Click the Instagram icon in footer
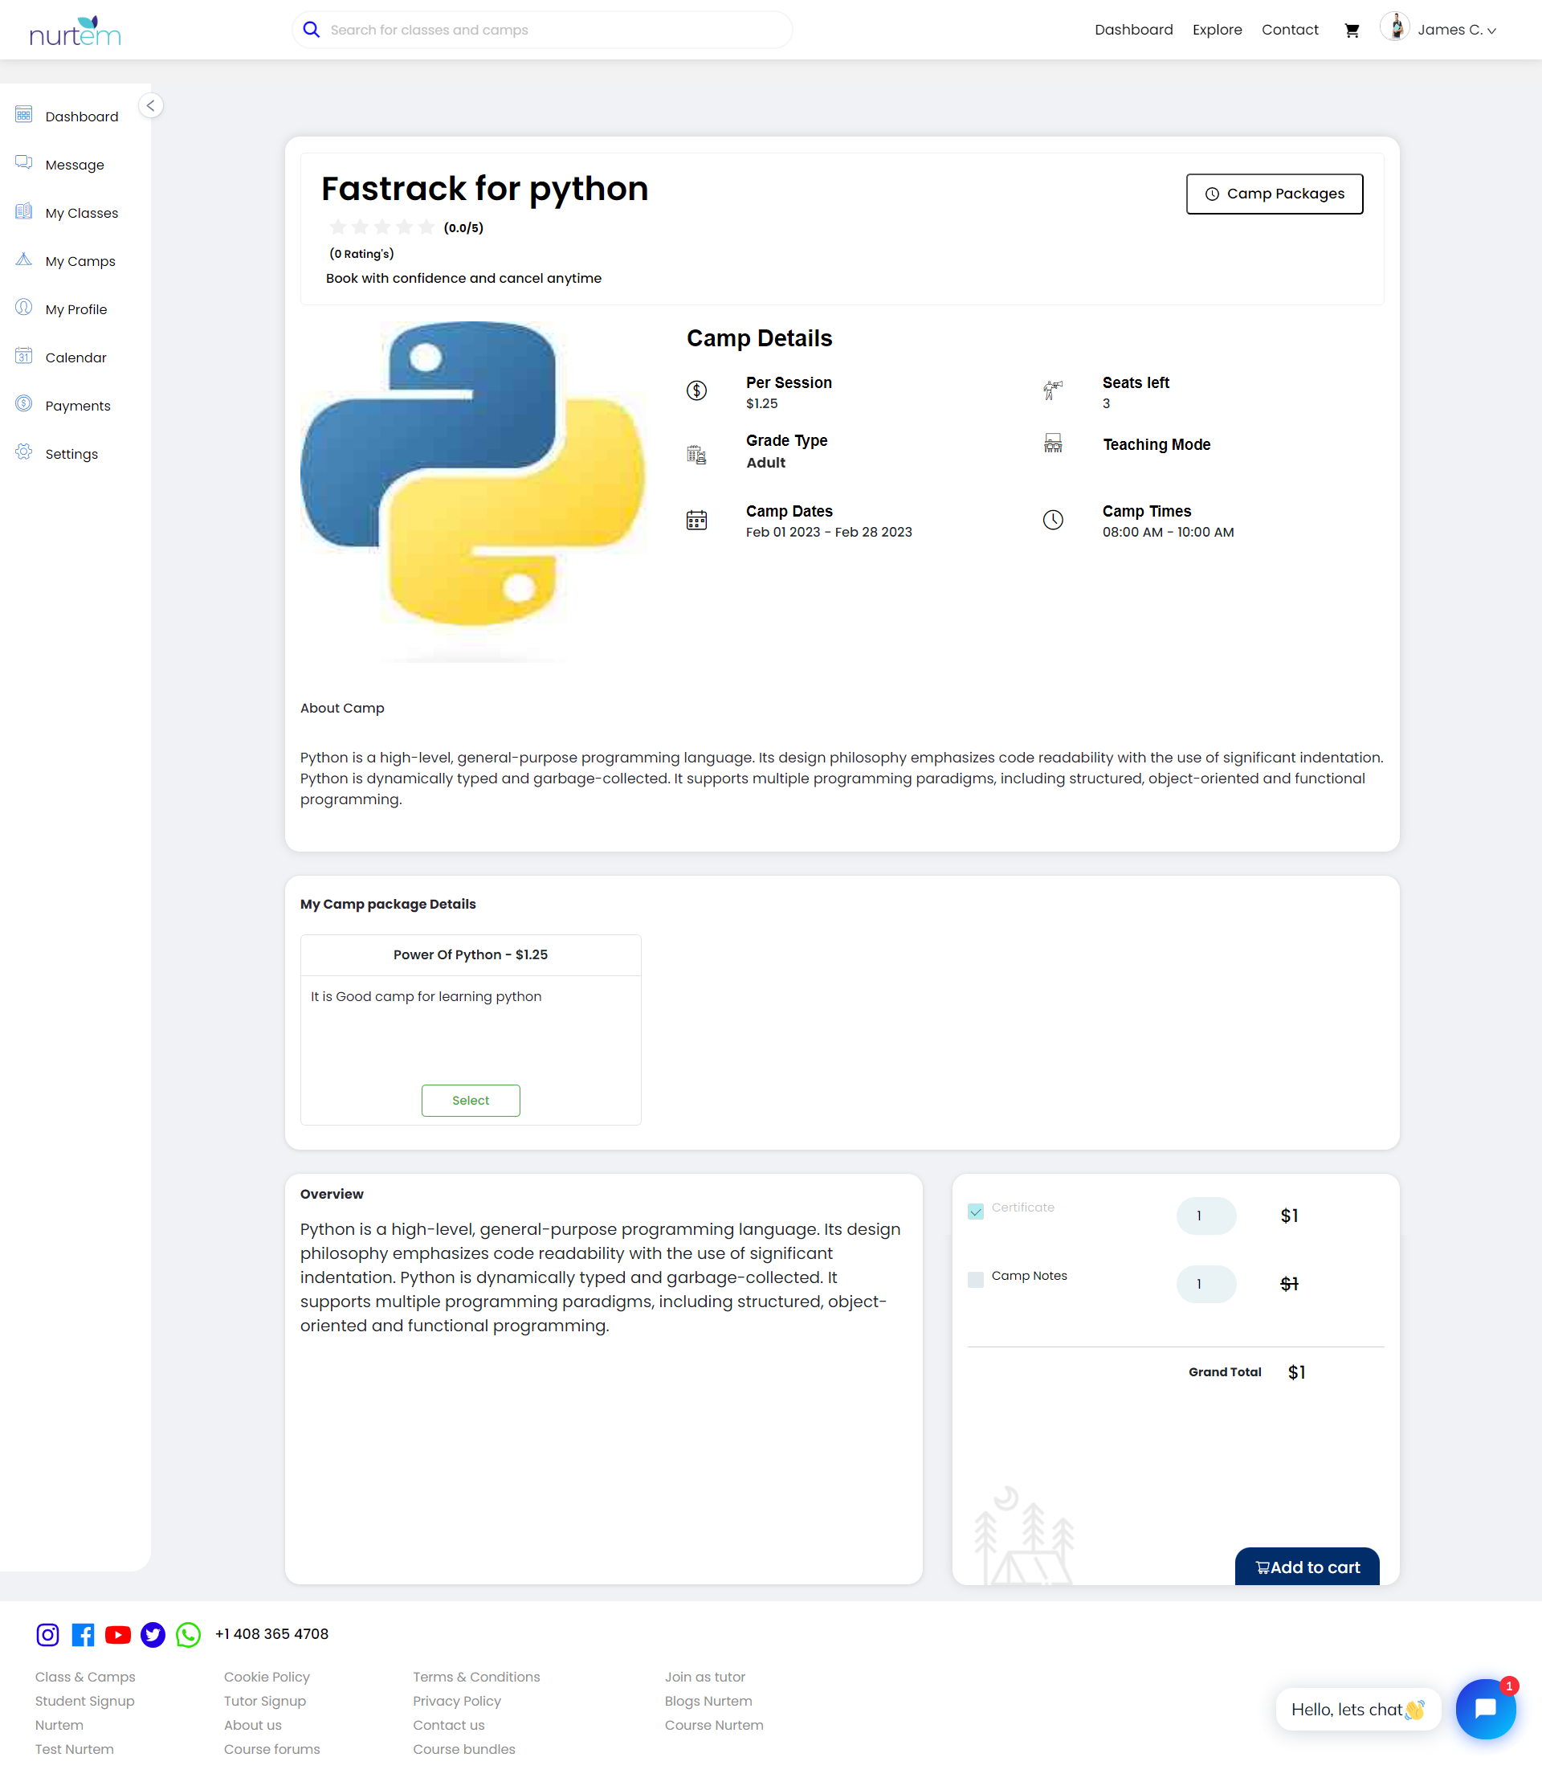The width and height of the screenshot is (1542, 1790). 47,1634
